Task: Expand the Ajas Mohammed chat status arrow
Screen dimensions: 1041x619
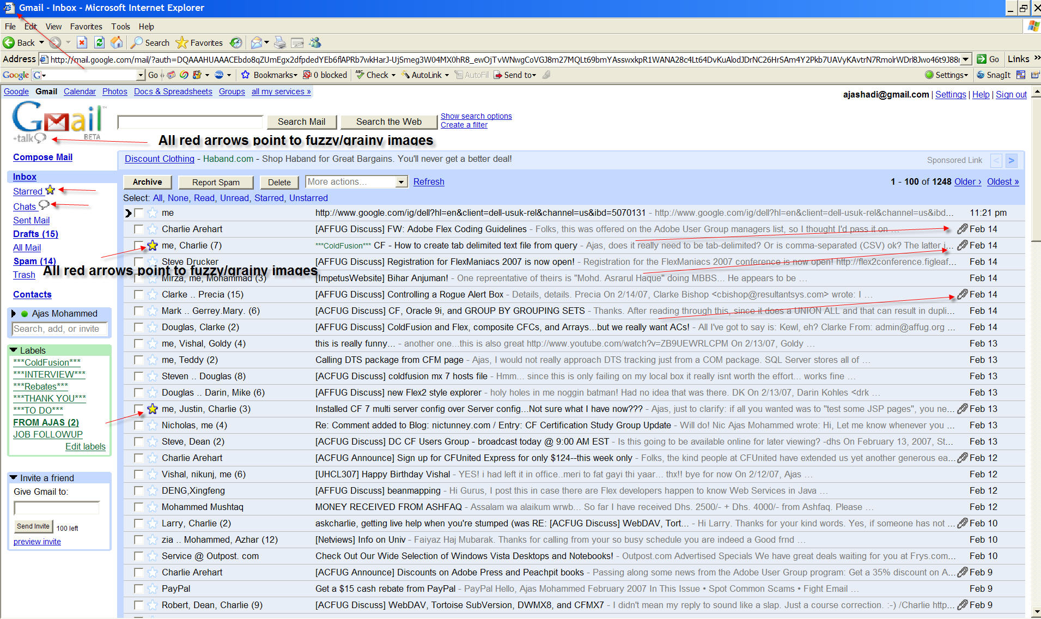Action: coord(14,313)
